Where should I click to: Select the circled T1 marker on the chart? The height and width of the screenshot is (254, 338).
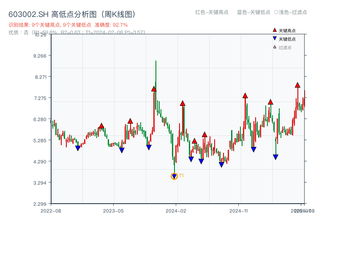click(x=174, y=176)
